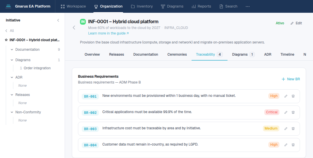The width and height of the screenshot is (313, 158).
Task: Edit requirement BR-004 with pencil icon
Action: point(286,145)
